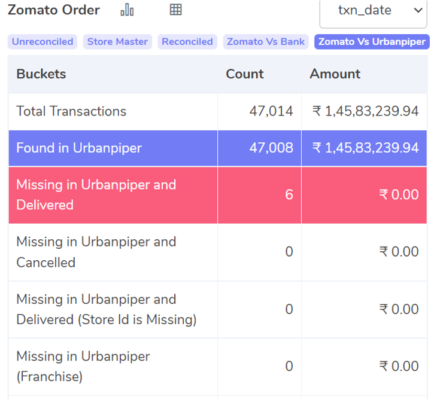Select Delivered (Store Id is Missing) row

[218, 309]
